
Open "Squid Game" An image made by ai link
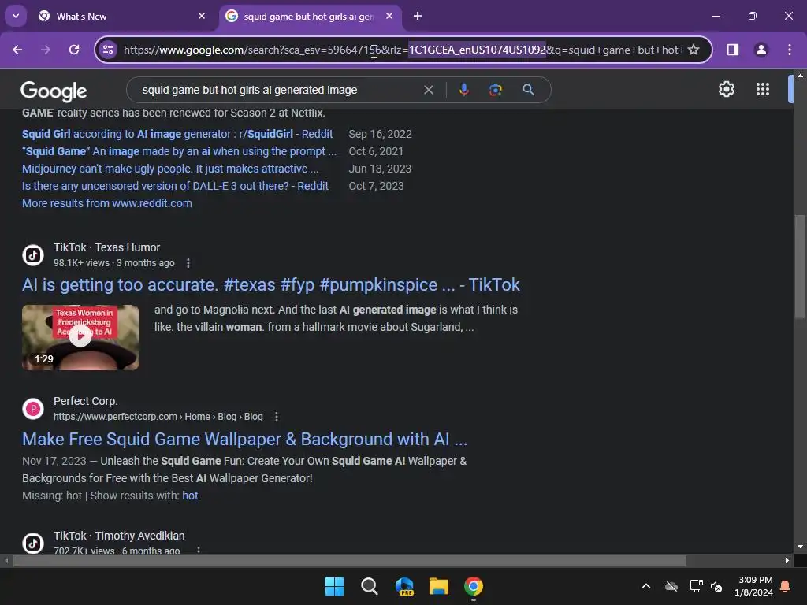[179, 151]
